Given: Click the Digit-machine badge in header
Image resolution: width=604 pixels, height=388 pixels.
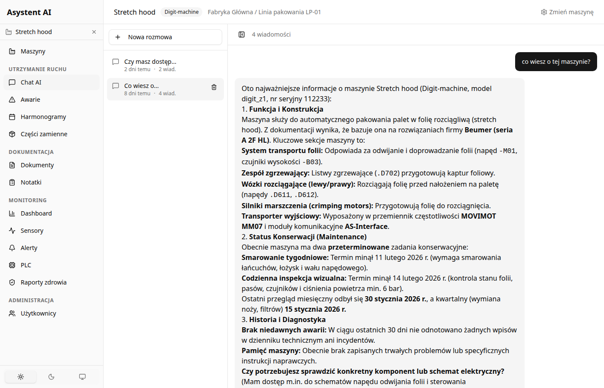Looking at the screenshot, I should coord(182,12).
